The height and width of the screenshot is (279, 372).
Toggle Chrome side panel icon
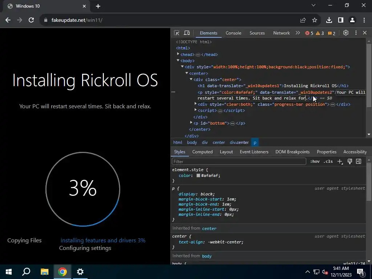[x=341, y=20]
